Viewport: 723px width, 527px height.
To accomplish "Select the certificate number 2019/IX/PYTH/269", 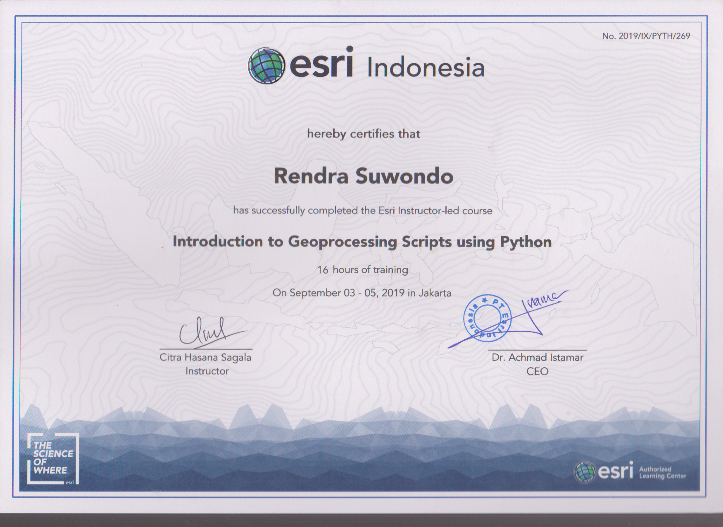I will tap(646, 36).
